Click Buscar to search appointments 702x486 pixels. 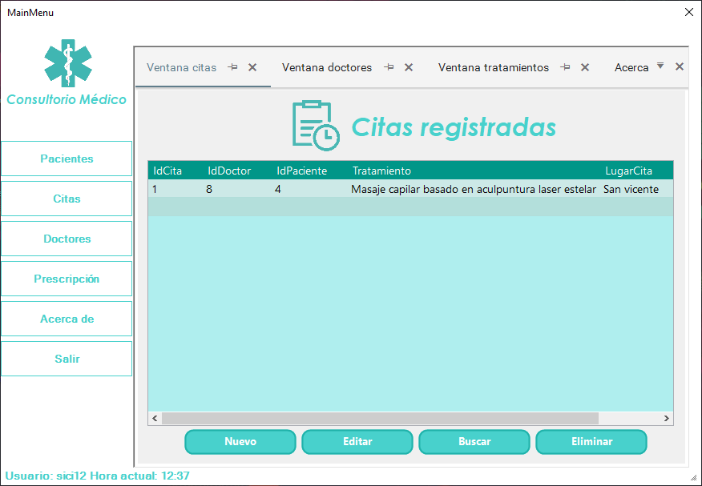[474, 441]
